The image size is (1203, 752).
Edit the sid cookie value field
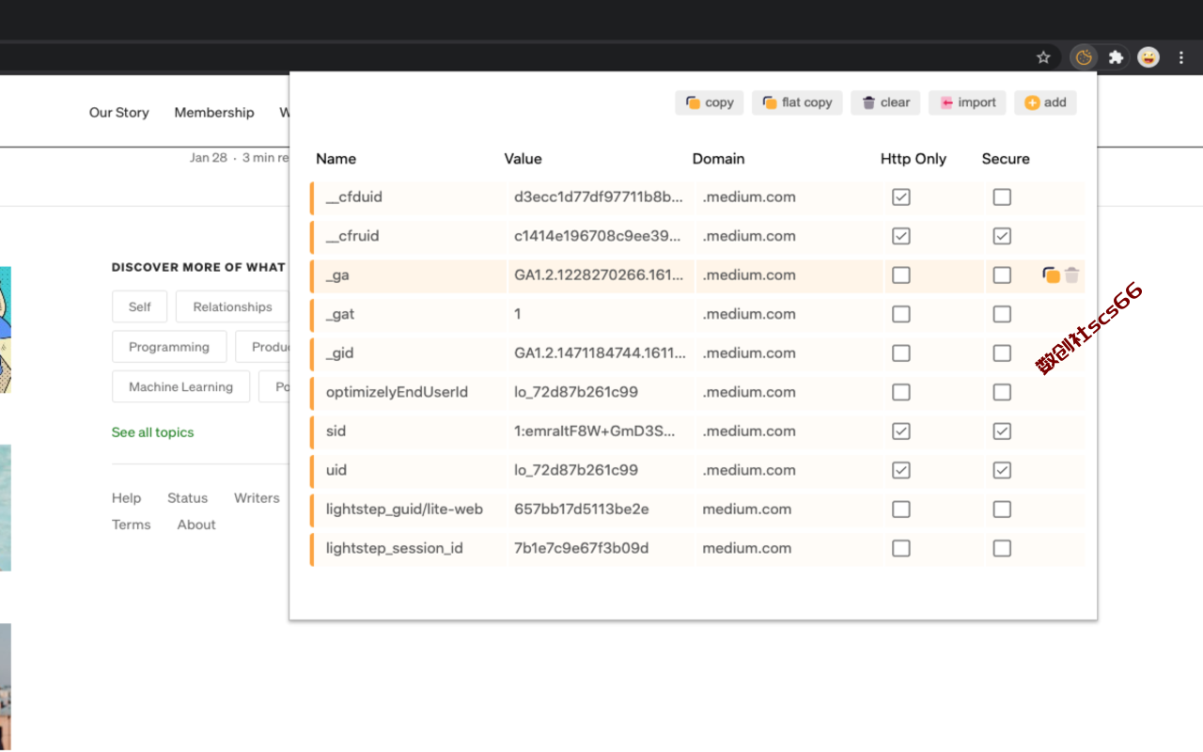pos(601,431)
